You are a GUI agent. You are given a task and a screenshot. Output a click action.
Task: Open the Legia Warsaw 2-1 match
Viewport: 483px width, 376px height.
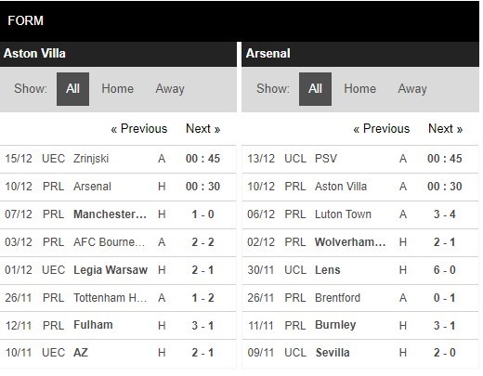pyautogui.click(x=118, y=270)
